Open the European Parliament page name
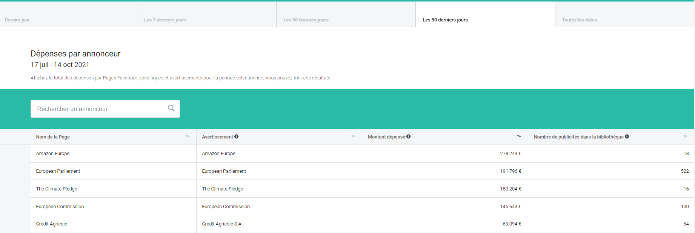This screenshot has height=233, width=695. (x=58, y=171)
